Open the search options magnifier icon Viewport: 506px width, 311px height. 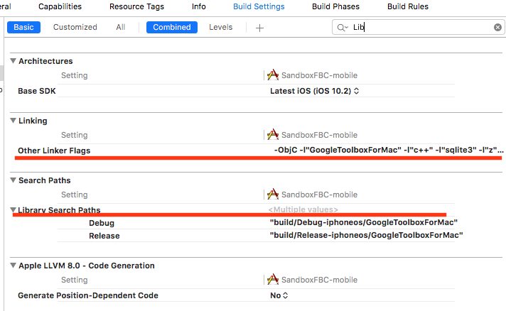point(342,28)
